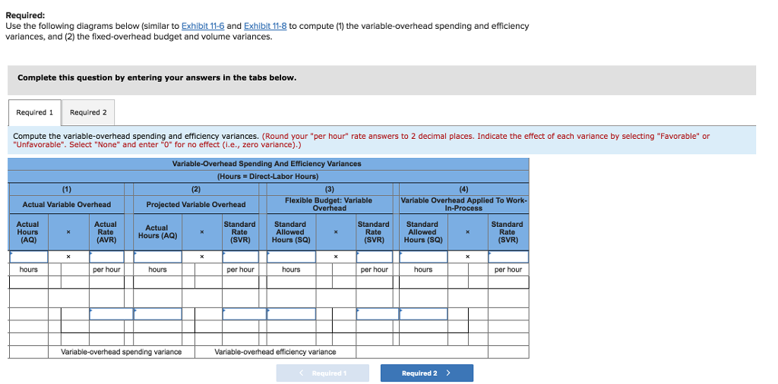The width and height of the screenshot is (778, 384).
Task: Click Standard Allowed Hours input under Flexible Budget
Action: [x=291, y=257]
